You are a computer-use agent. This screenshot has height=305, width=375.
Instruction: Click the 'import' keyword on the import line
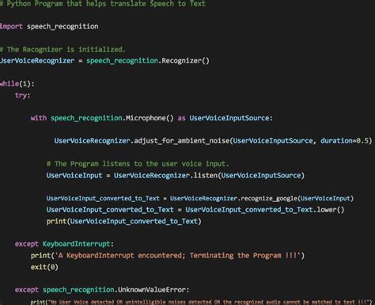pyautogui.click(x=11, y=26)
